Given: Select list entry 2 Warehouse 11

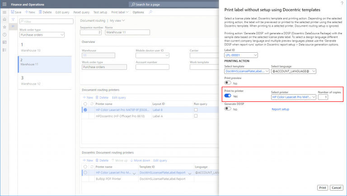Looking at the screenshot, I should tap(45, 64).
